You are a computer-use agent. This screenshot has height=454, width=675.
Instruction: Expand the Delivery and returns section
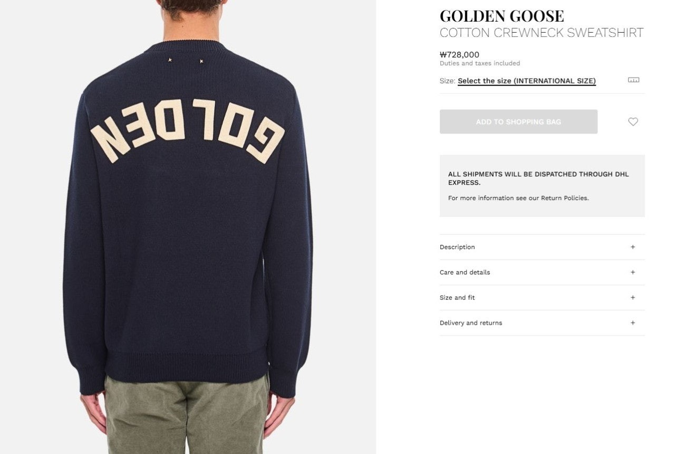(542, 323)
